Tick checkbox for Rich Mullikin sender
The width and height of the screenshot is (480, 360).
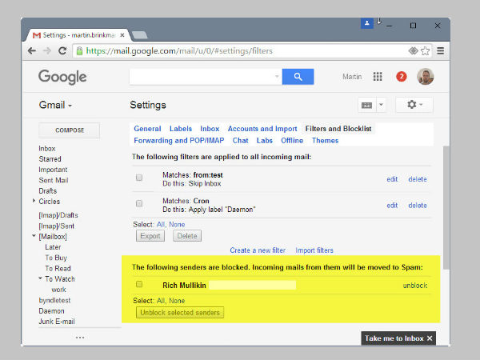click(x=139, y=284)
